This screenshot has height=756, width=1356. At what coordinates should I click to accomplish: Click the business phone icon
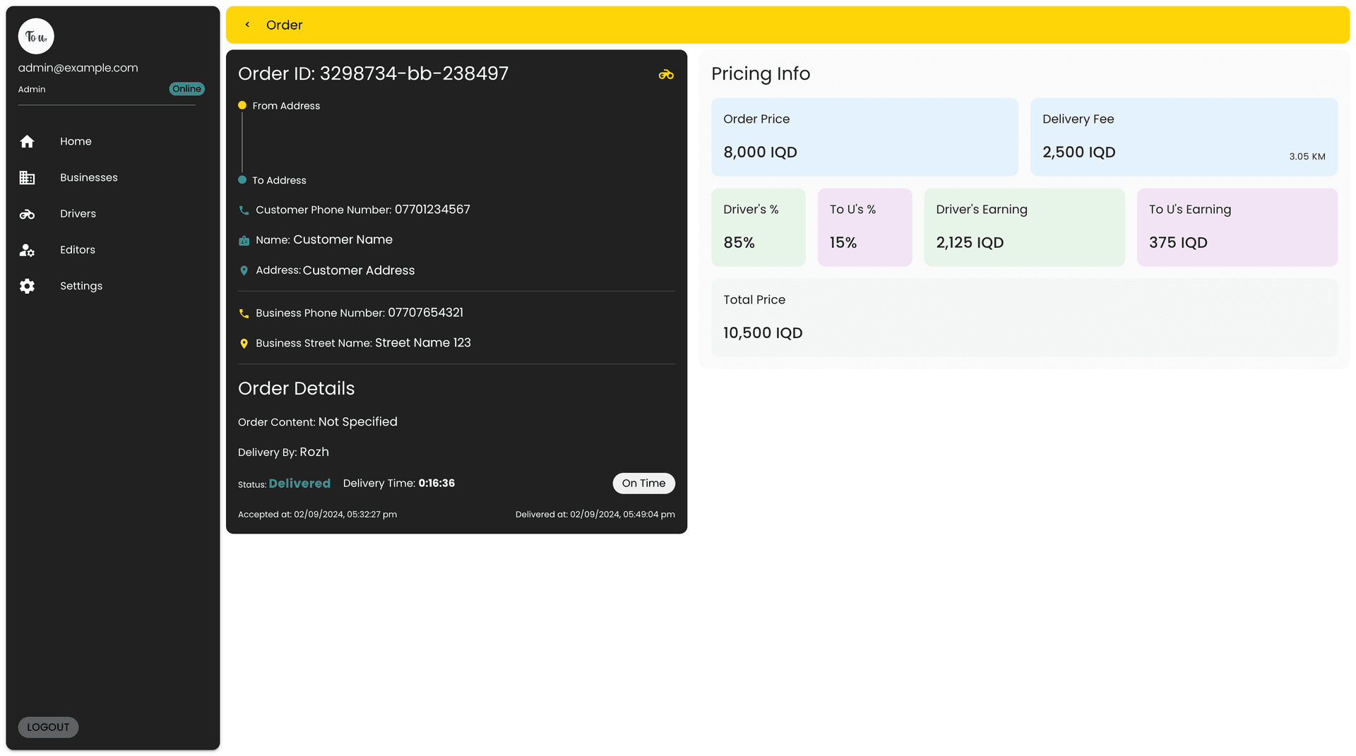click(x=244, y=313)
